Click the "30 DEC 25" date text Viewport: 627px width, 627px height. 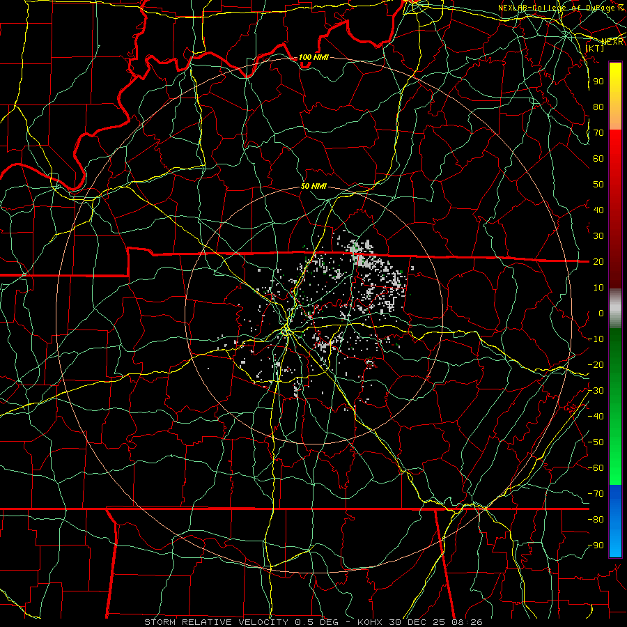coord(418,622)
